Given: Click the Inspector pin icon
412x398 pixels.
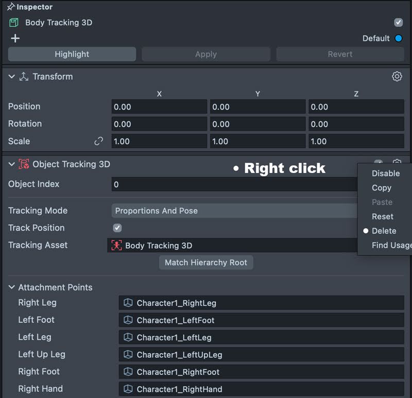Looking at the screenshot, I should 11,7.
